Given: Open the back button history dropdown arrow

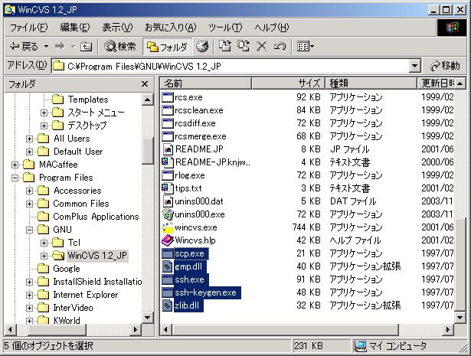Looking at the screenshot, I should click(46, 47).
